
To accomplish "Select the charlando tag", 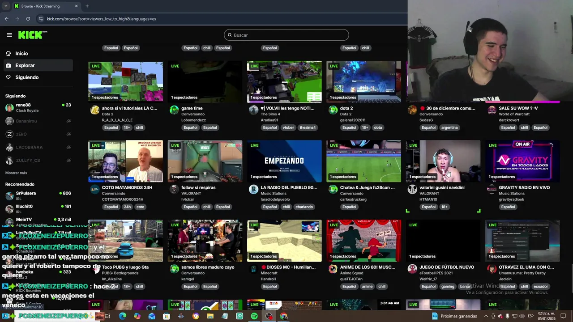I will pyautogui.click(x=304, y=207).
